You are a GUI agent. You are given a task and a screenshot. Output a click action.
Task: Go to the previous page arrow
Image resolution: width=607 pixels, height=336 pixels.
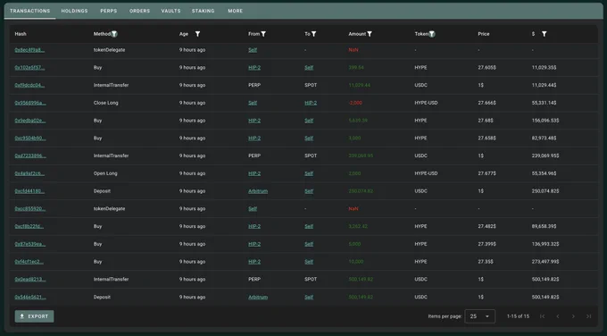[558, 316]
